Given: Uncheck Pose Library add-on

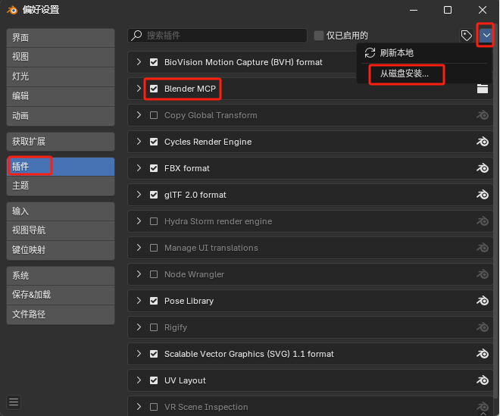Looking at the screenshot, I should [154, 301].
